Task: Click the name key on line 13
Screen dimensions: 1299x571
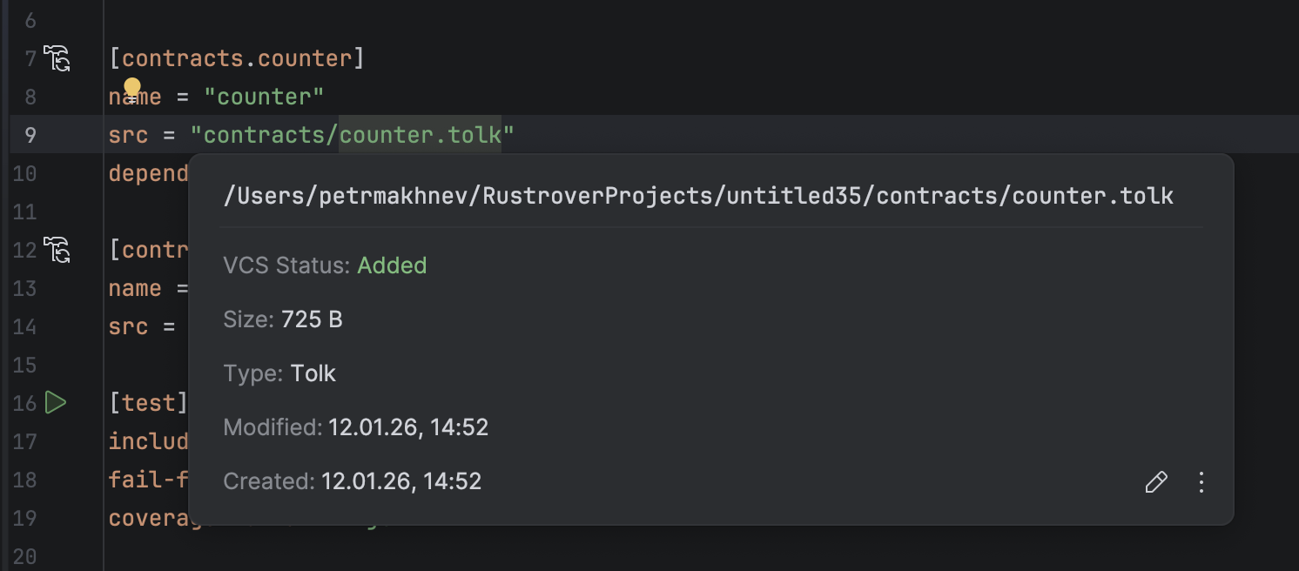Action: coord(134,288)
